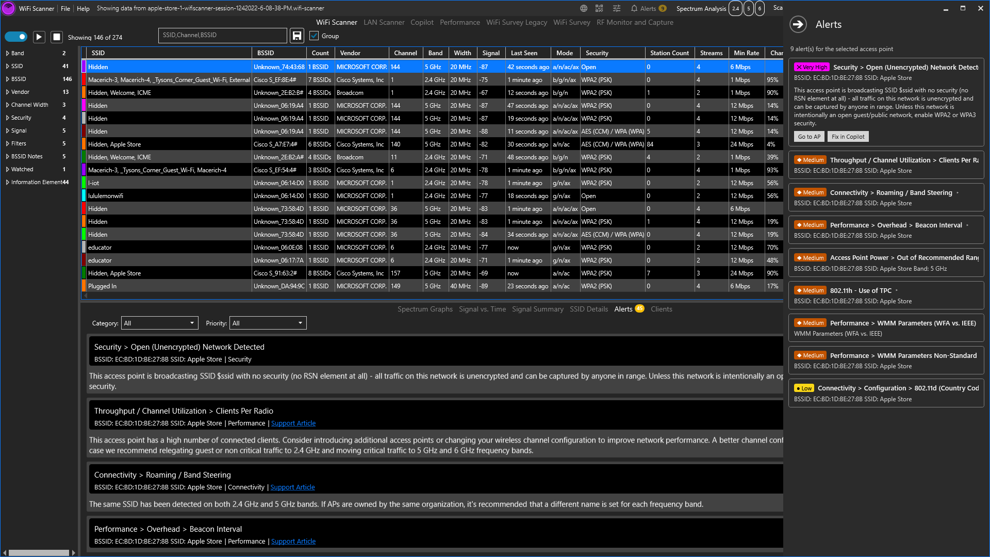Expand the Security filter group
The image size is (990, 557).
tap(8, 118)
